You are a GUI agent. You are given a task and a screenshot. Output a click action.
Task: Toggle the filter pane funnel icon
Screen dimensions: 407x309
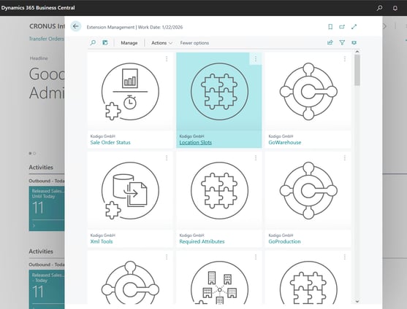(x=342, y=43)
